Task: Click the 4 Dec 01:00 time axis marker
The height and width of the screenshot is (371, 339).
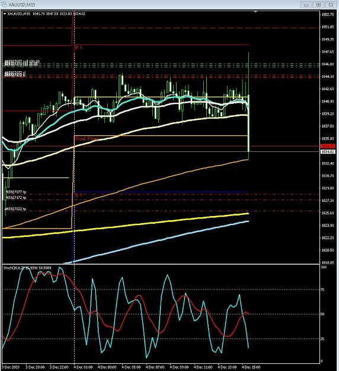Action: click(84, 367)
